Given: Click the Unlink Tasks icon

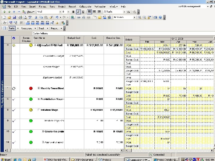Looking at the screenshot, I should (84, 17).
